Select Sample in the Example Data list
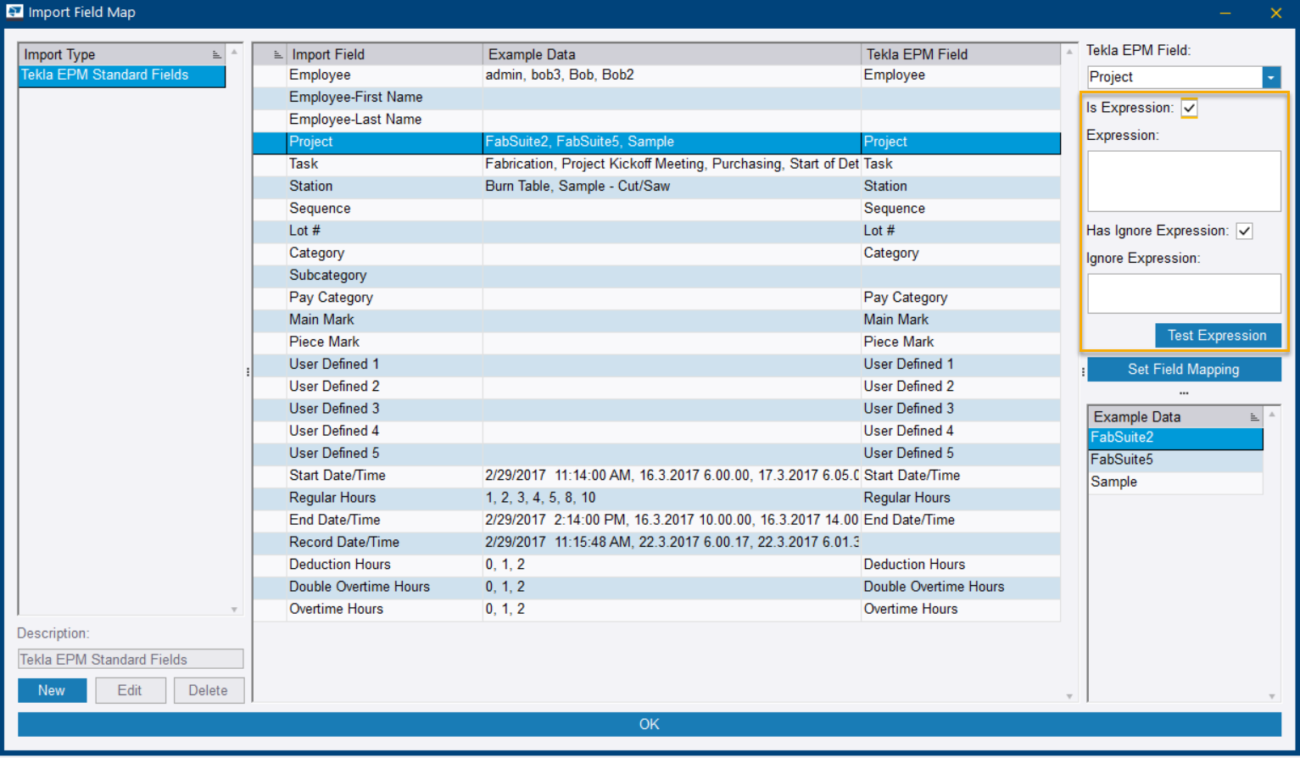Screen dimensions: 1300x758 [1175, 482]
